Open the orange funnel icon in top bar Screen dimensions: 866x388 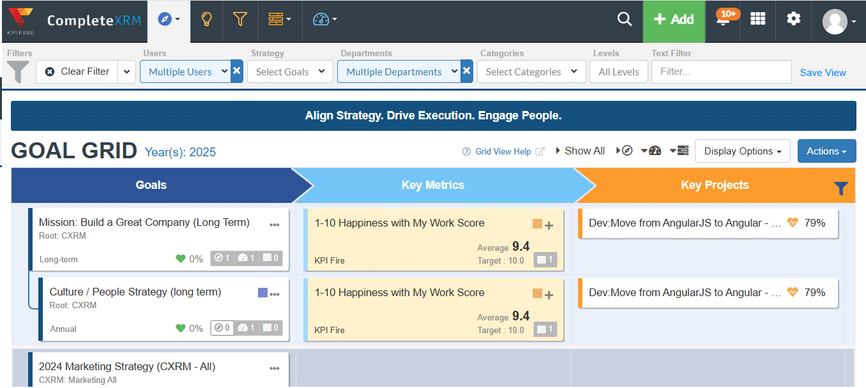click(x=239, y=20)
